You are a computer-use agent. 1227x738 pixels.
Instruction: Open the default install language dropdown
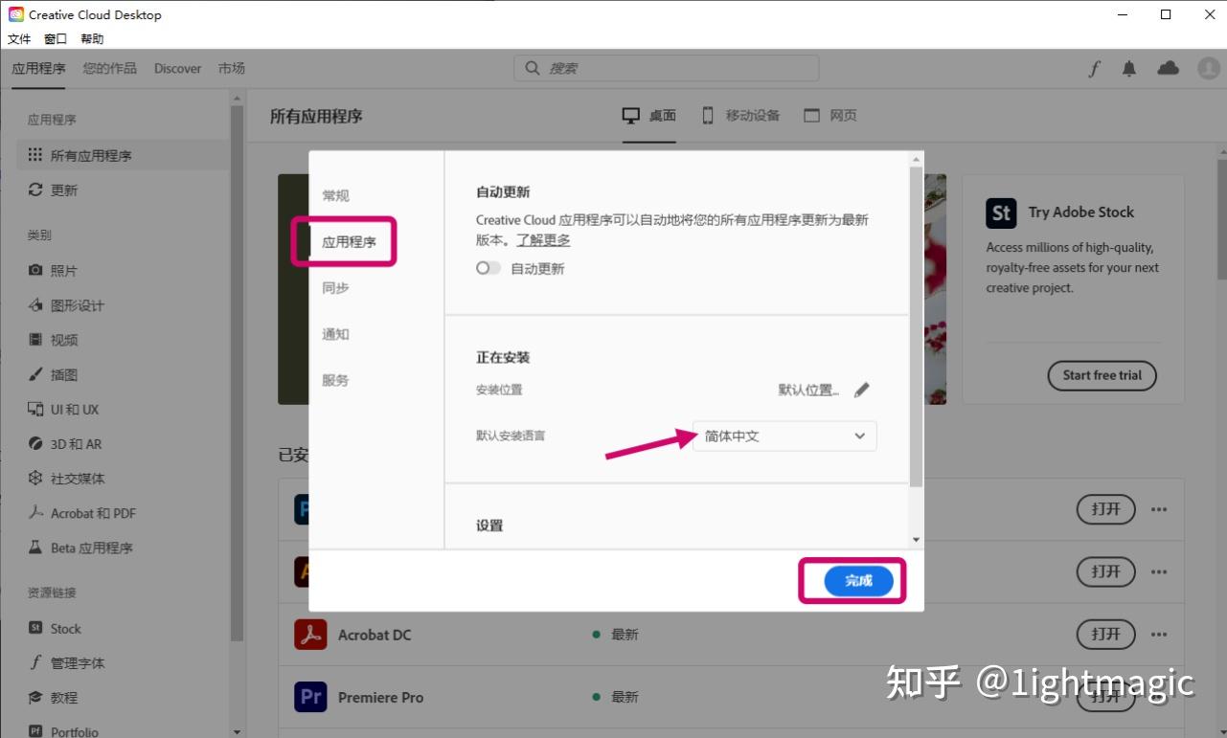tap(784, 436)
